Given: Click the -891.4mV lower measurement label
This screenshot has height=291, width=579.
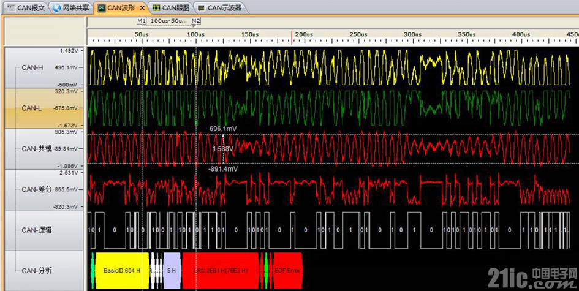Looking at the screenshot, I should click(x=223, y=168).
